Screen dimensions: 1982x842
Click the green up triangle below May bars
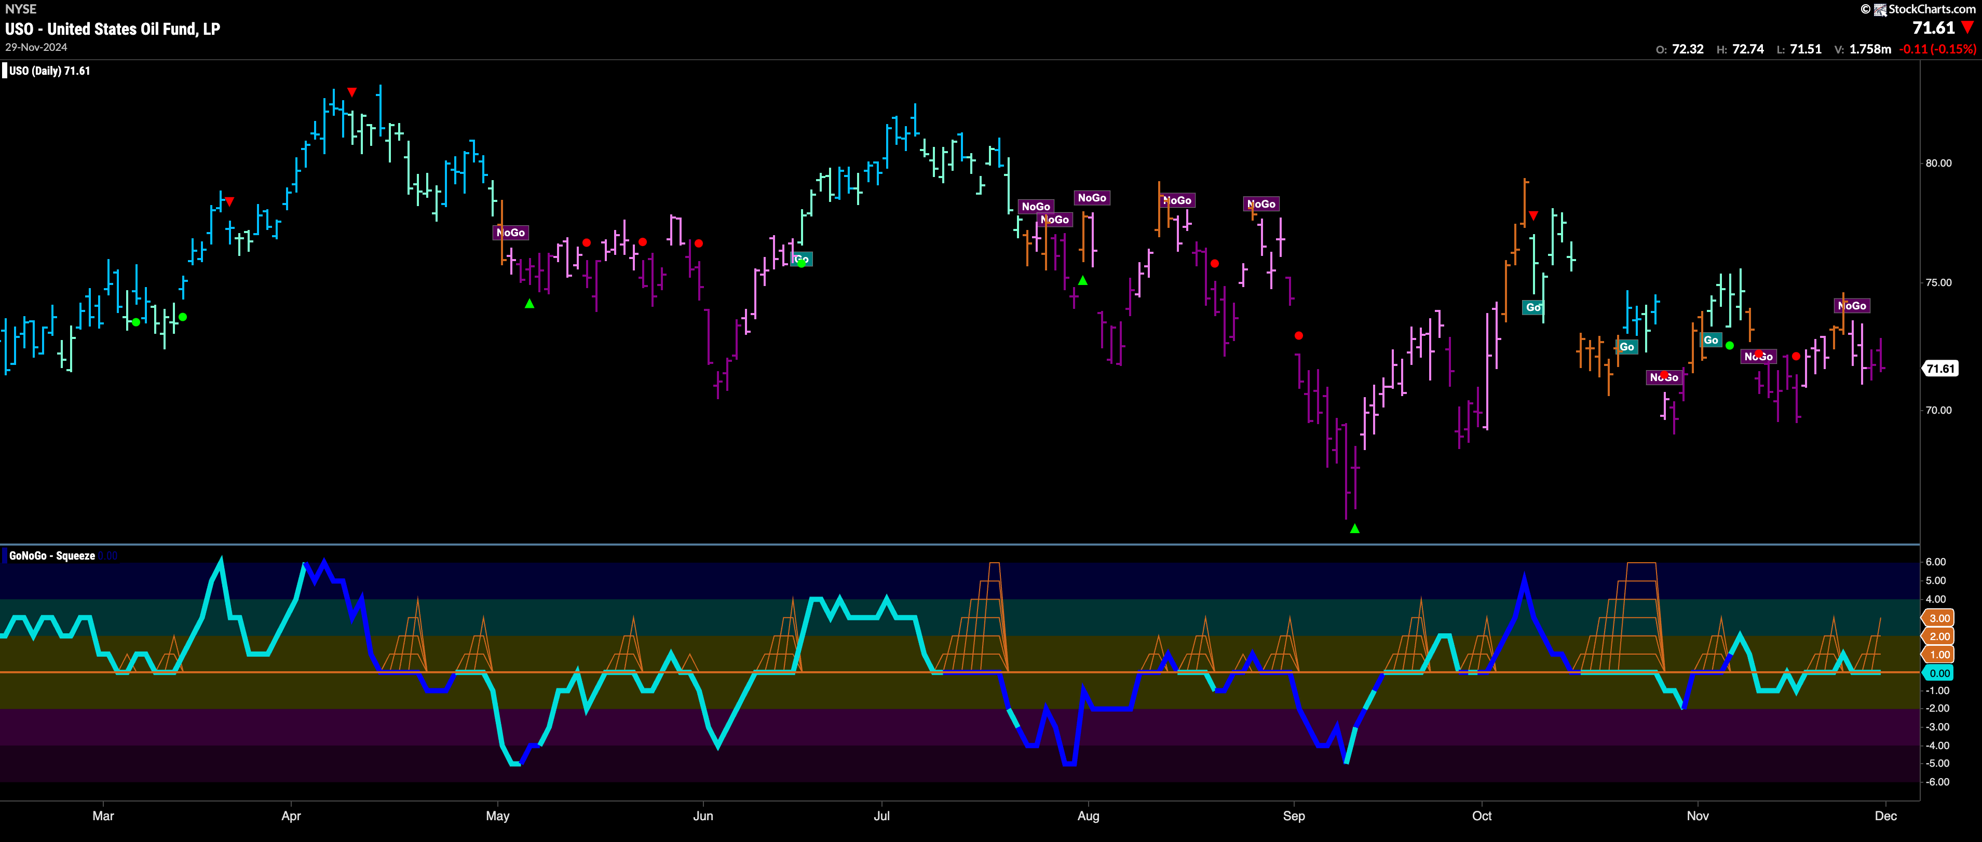coord(530,304)
